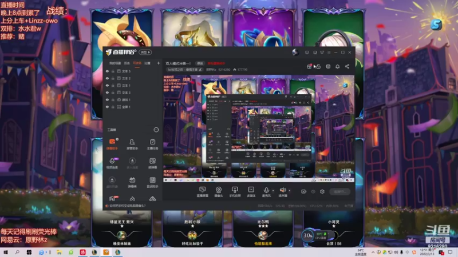This screenshot has width=458, height=257.
Task: Edit the stream category pencil icon
Action: (200, 70)
